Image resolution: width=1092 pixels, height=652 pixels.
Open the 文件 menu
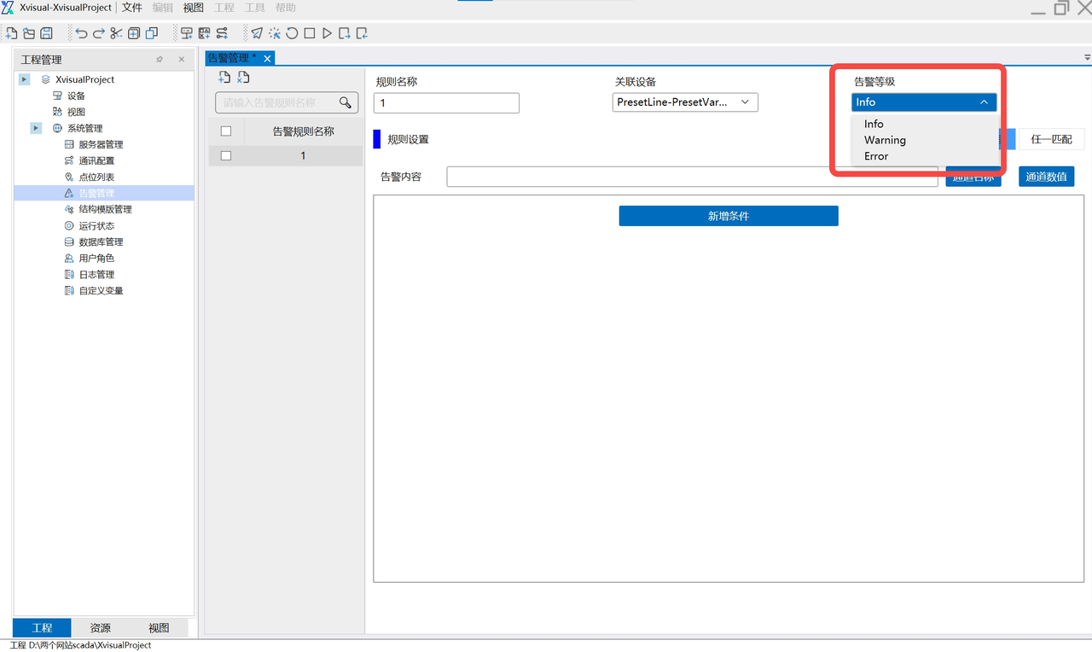coord(132,8)
